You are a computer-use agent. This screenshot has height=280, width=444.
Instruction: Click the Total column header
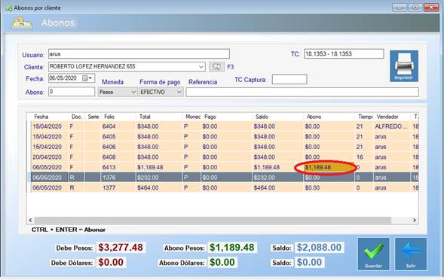pos(145,117)
